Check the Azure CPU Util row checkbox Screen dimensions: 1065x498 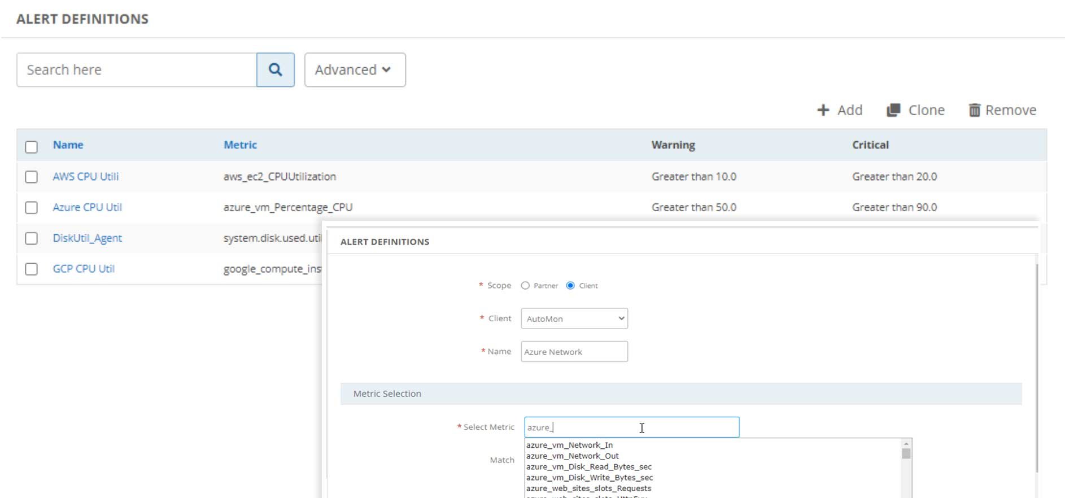tap(32, 208)
